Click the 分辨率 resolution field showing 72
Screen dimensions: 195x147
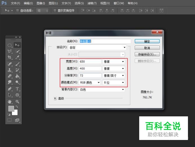pyautogui.click(x=90, y=75)
